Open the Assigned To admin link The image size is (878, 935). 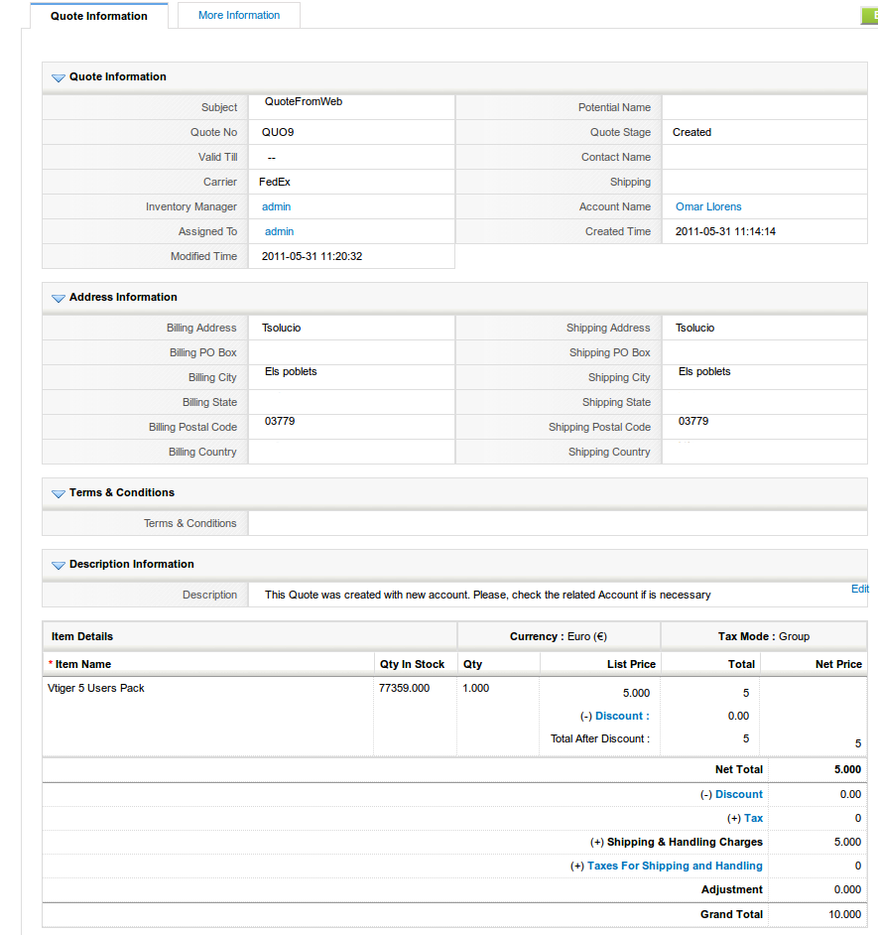point(279,231)
